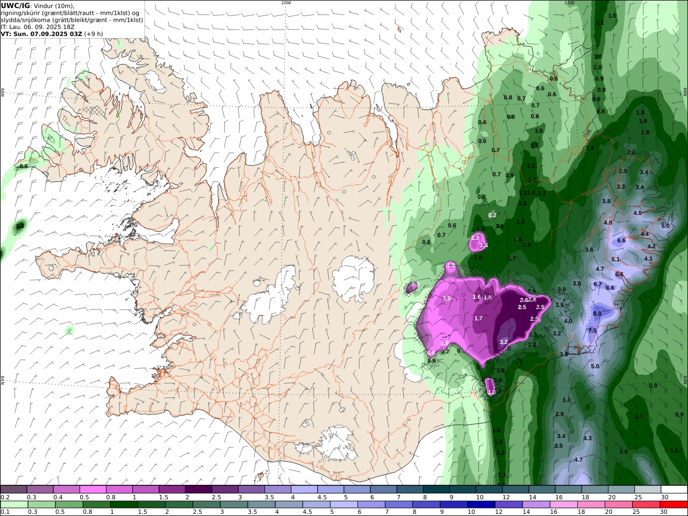The image size is (688, 516).
Task: Select the light purple 14 rain legend swatch
Action: [536, 505]
